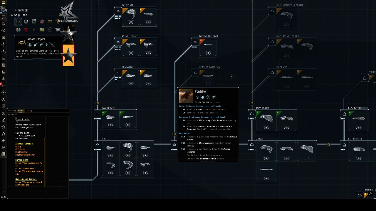This screenshot has width=376, height=211.
Task: Collapse the Battlecruiser group
Action: (344, 144)
